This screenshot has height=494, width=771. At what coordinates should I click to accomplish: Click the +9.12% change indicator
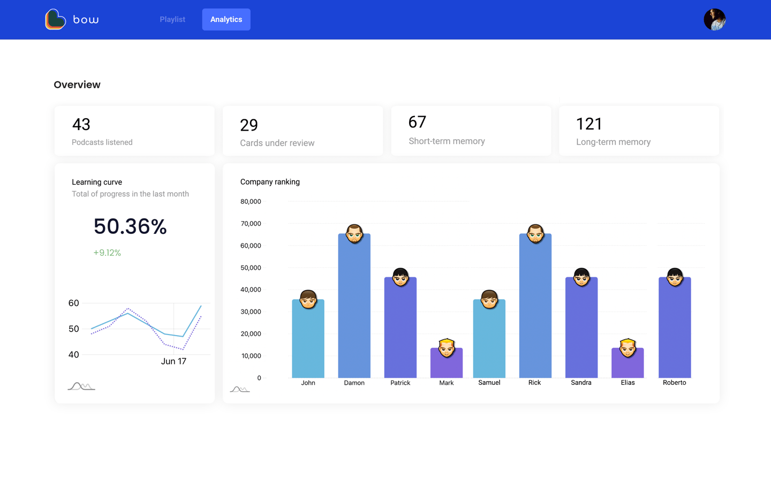107,253
